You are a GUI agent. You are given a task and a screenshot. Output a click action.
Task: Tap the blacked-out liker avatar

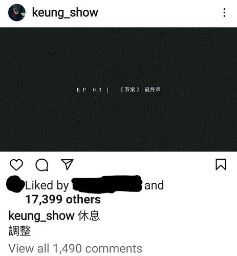pyautogui.click(x=15, y=184)
